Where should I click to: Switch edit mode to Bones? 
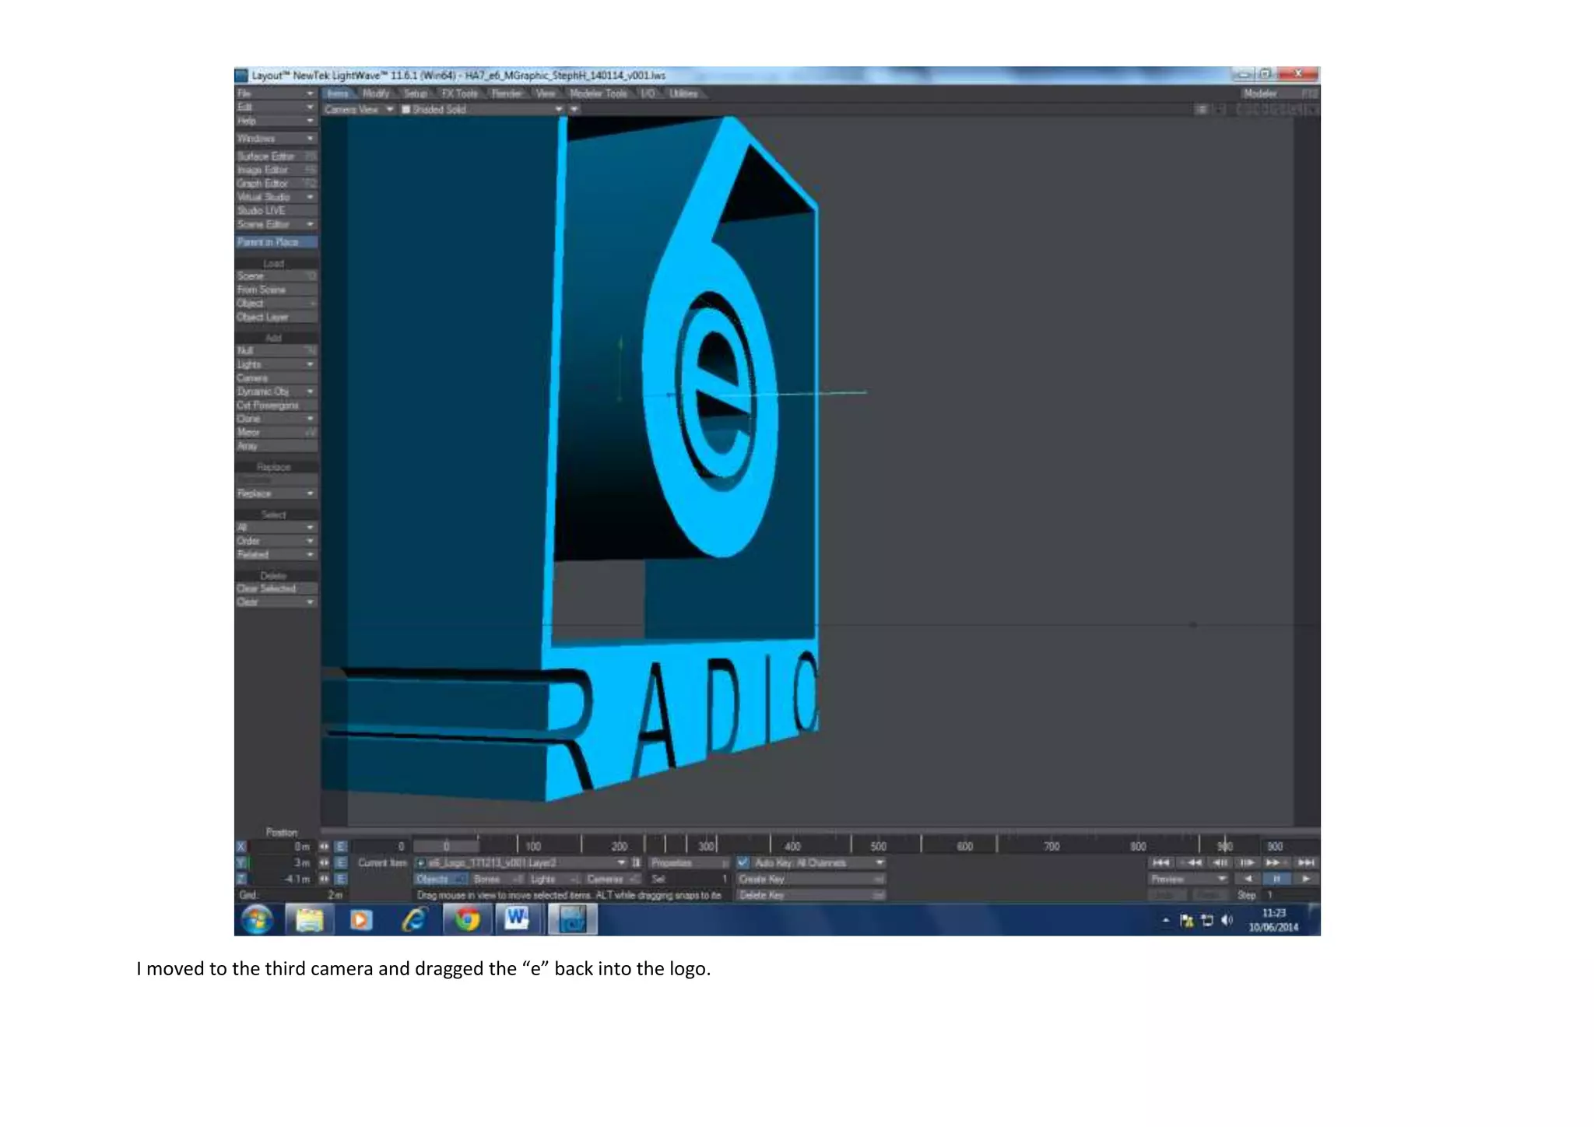click(497, 879)
